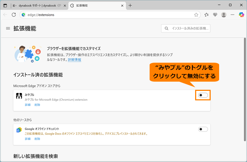Click the page vertical scrollbar
Viewport: 247px width, 162px height.
pos(245,90)
